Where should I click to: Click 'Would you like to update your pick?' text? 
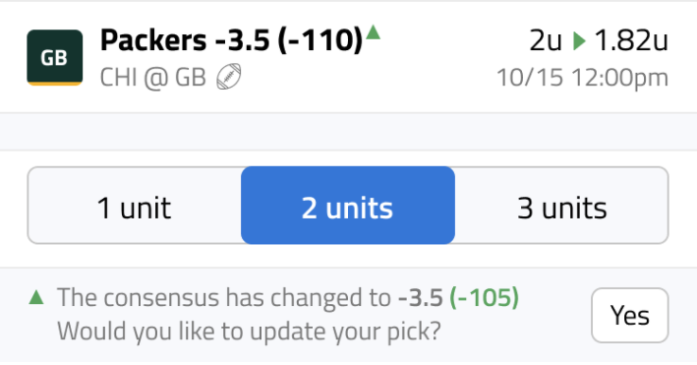point(249,332)
